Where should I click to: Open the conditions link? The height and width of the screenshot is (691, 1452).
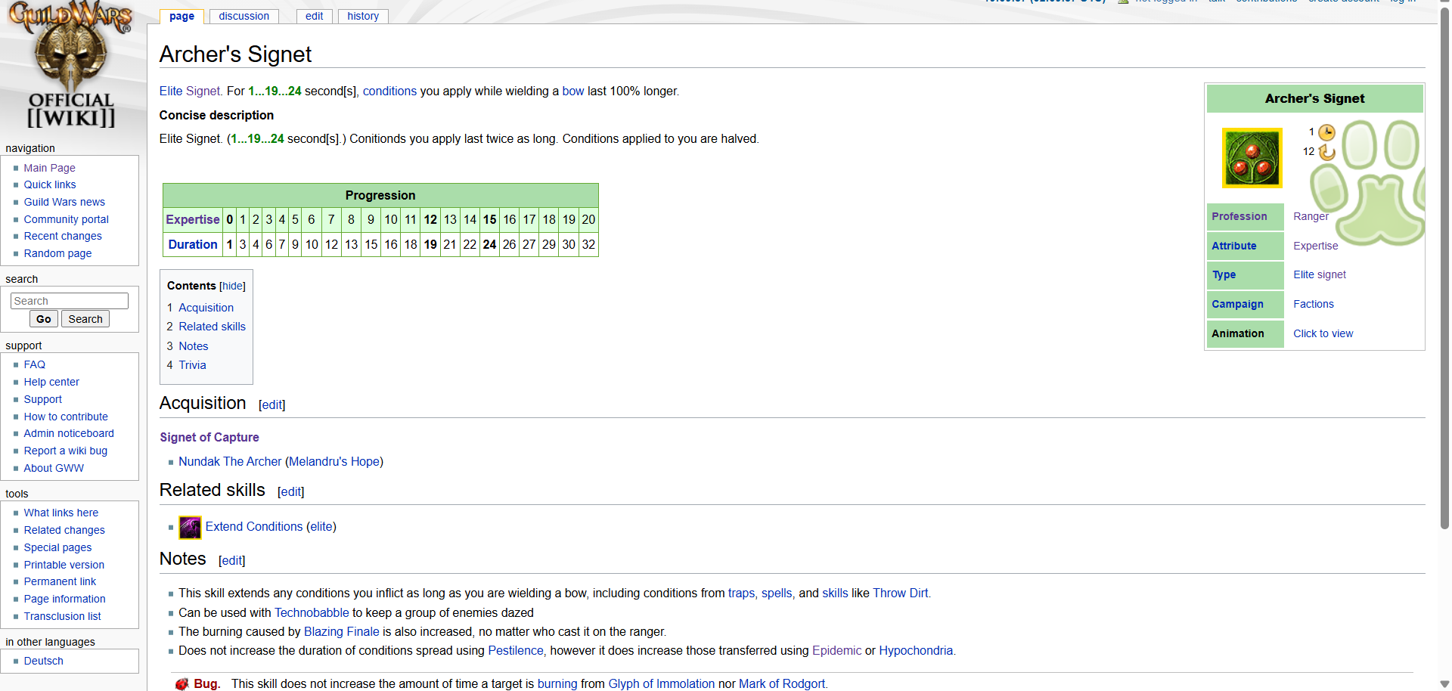(x=389, y=91)
